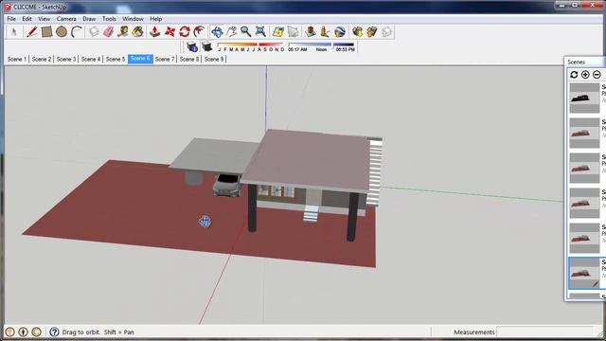This screenshot has width=606, height=341.
Task: Switch to the Scene 2 tab
Action: (x=42, y=59)
